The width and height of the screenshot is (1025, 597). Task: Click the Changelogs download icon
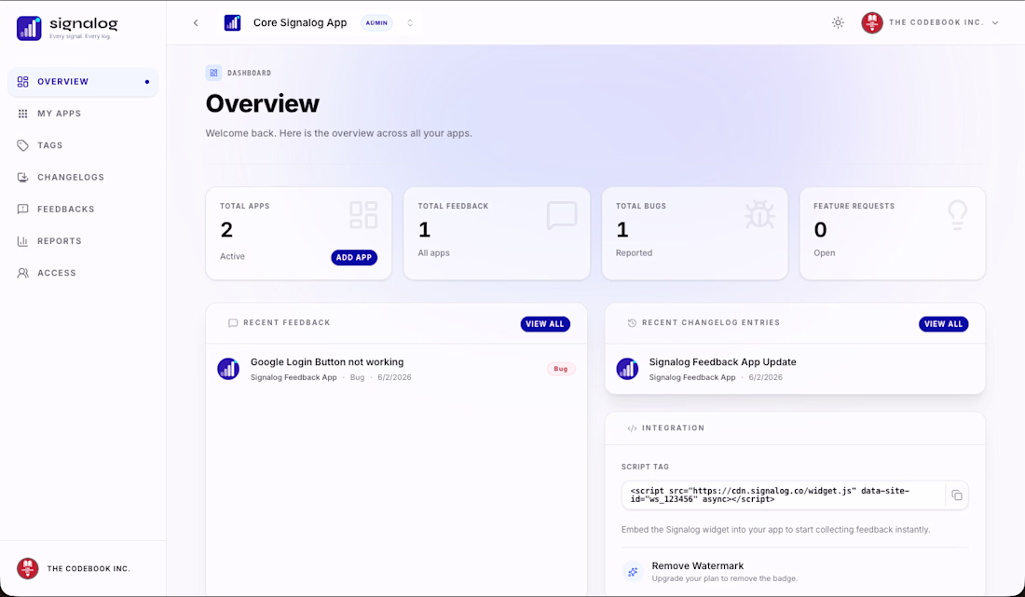click(23, 177)
